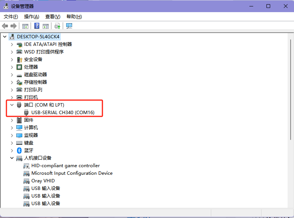Viewport: 294px width, 218px height.
Task: Click scan for hardware changes icon
Action: point(69,26)
